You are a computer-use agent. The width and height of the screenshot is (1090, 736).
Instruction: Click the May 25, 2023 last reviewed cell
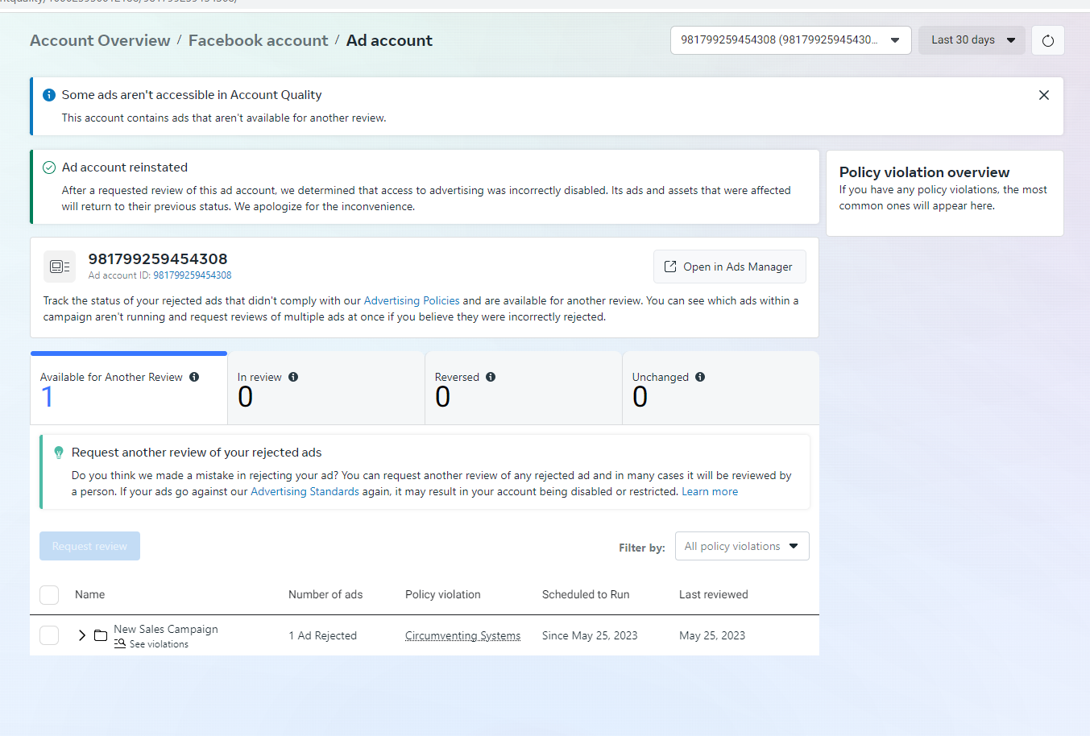click(712, 635)
